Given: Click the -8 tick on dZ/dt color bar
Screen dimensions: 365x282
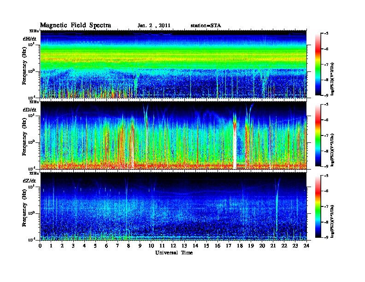Looking at the screenshot, I should [x=326, y=222].
